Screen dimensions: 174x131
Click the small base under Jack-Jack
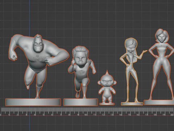(107, 104)
